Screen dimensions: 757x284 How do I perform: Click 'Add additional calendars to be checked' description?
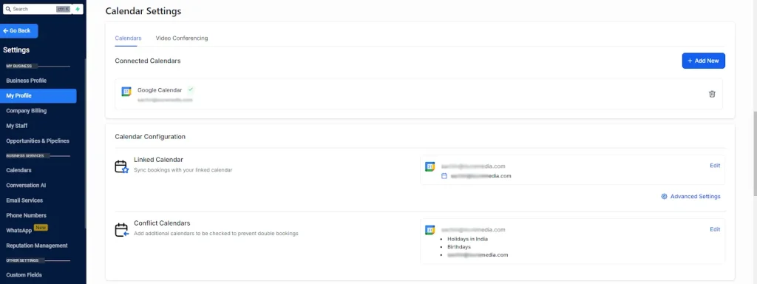216,233
